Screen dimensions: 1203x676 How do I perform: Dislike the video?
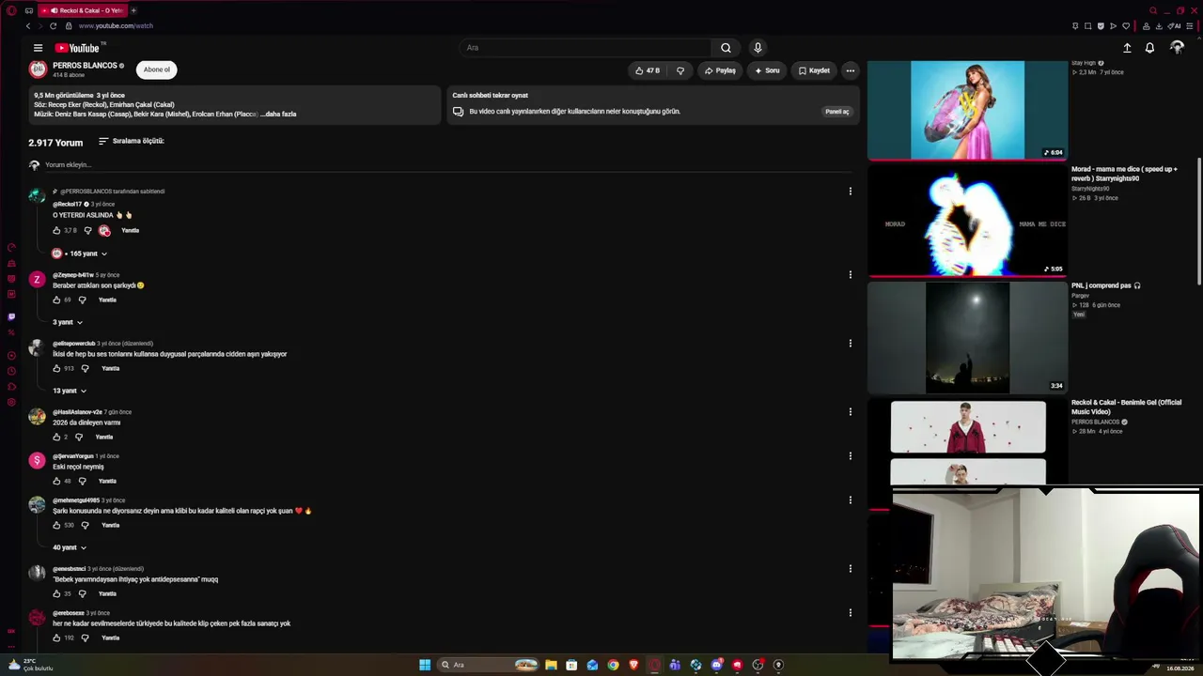680,70
